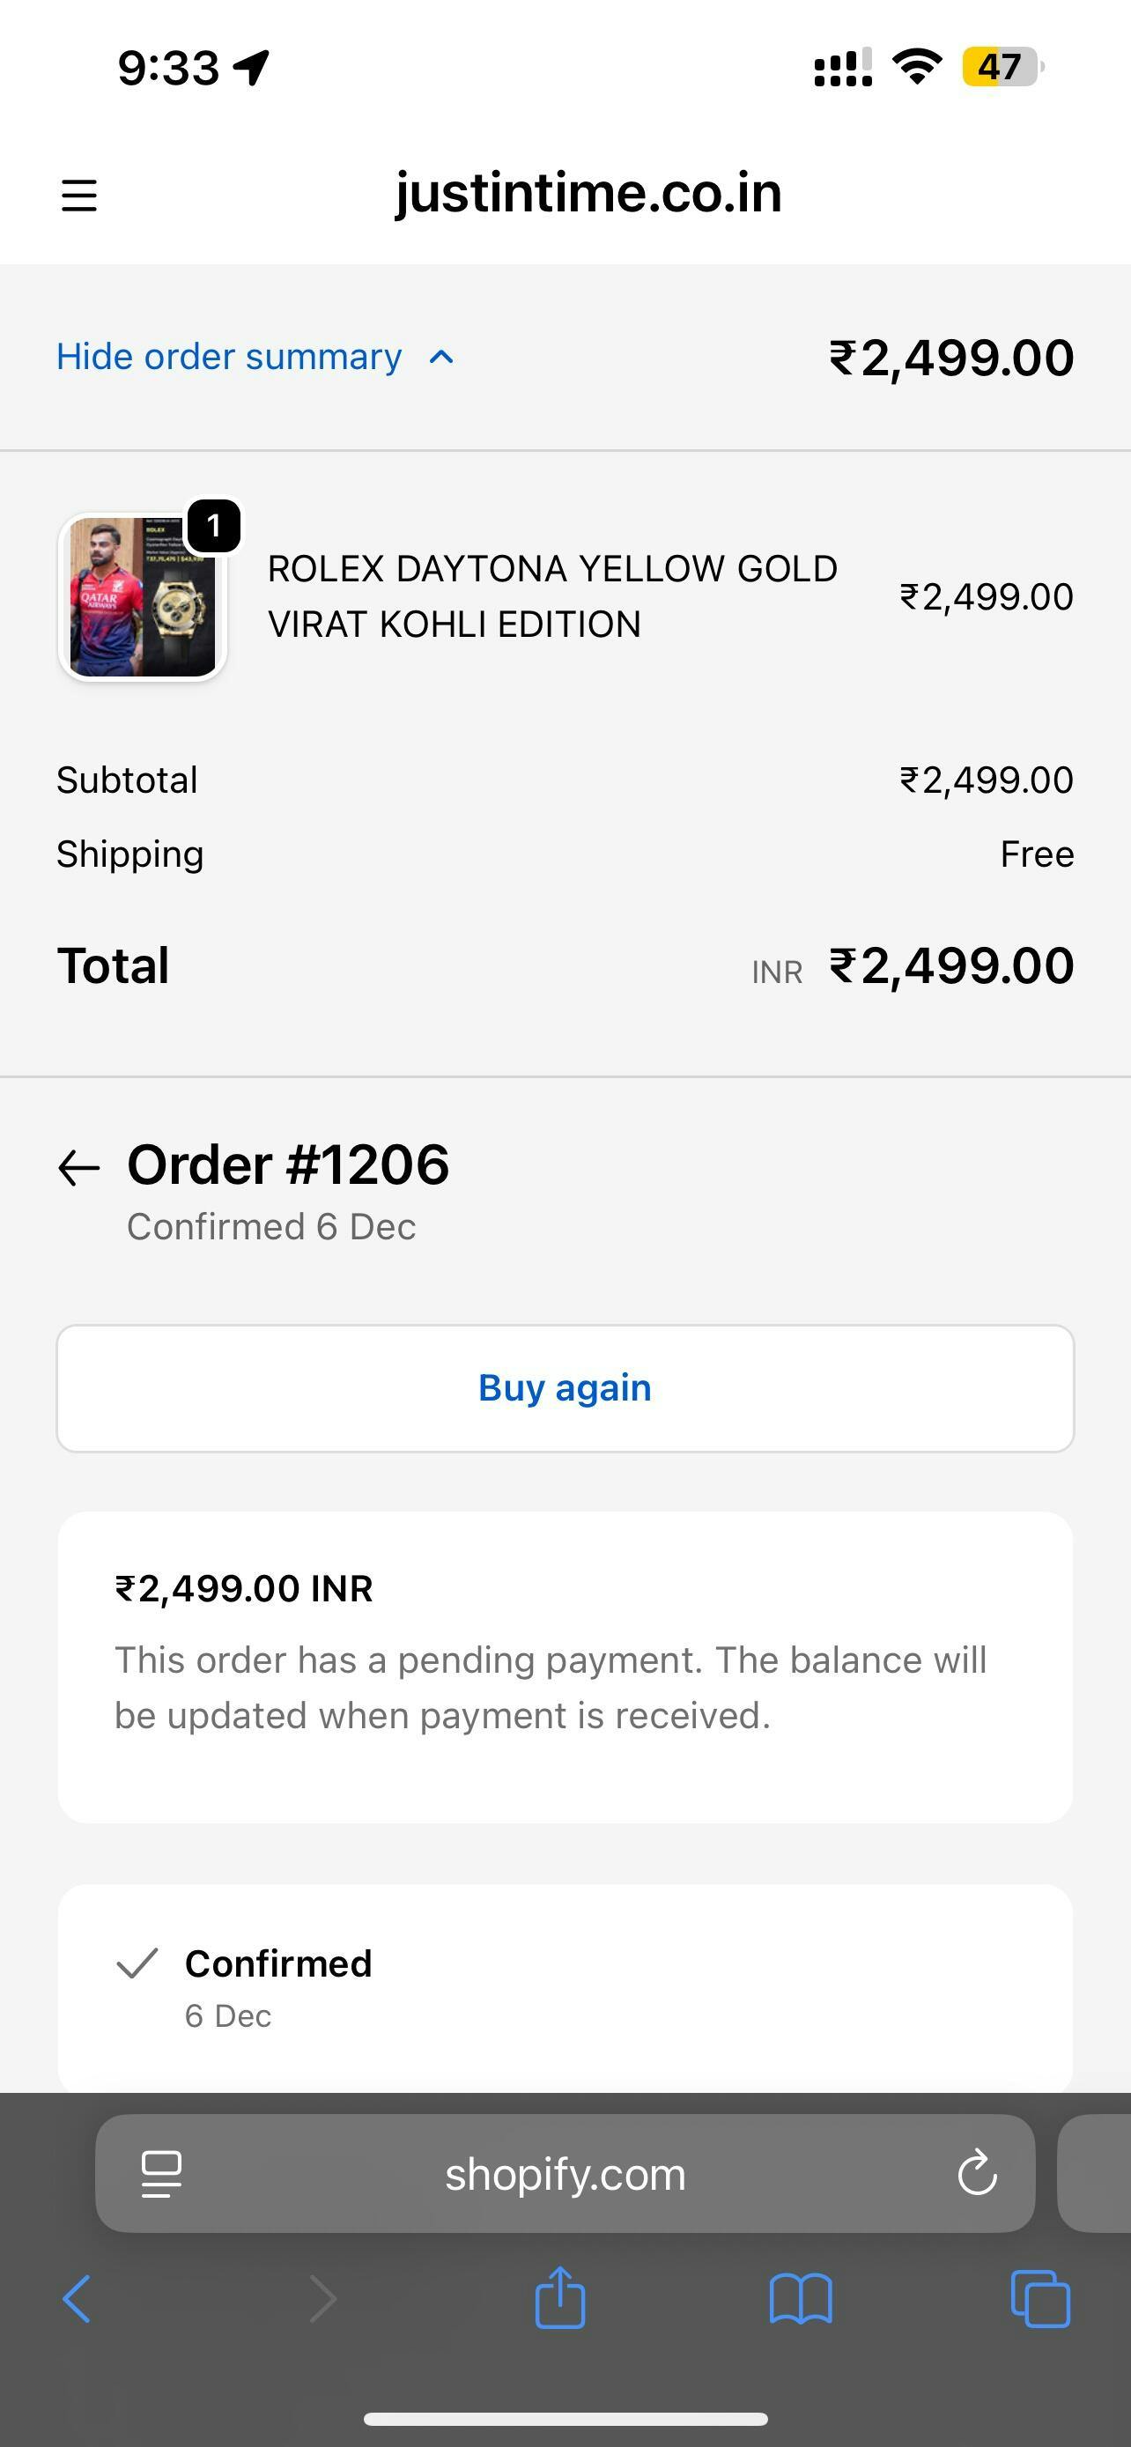Tap the shopify.com address bar
This screenshot has height=2447, width=1131.
pyautogui.click(x=565, y=2173)
